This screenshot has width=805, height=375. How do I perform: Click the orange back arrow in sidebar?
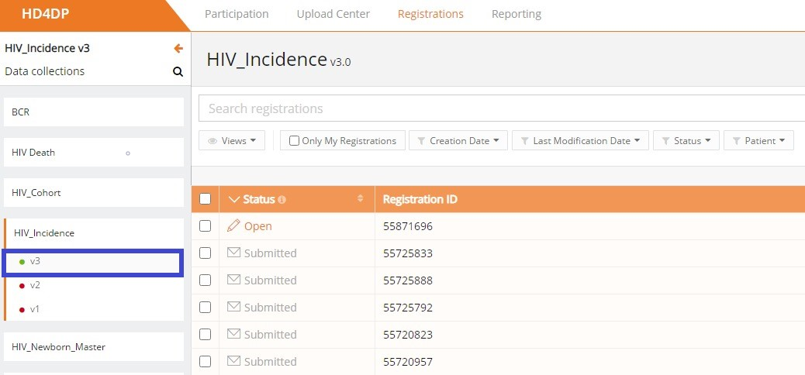[178, 48]
